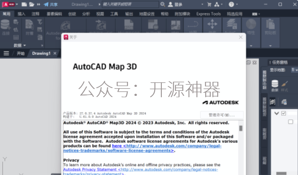Close the Drawing1 tab
The height and width of the screenshot is (175, 298).
click(x=55, y=53)
